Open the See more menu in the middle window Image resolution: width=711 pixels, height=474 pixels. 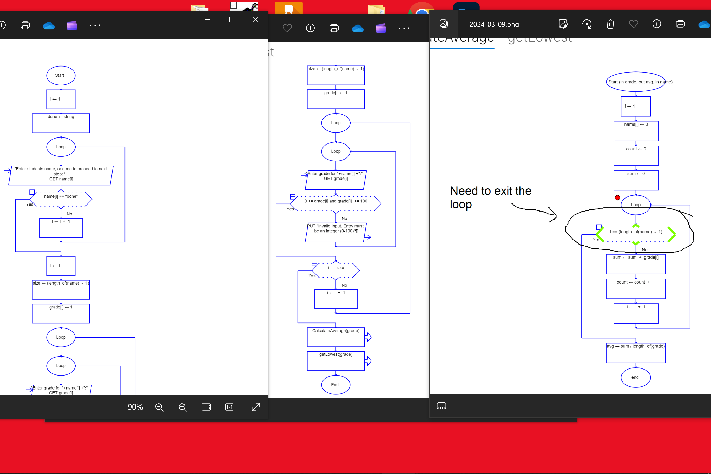(x=404, y=28)
